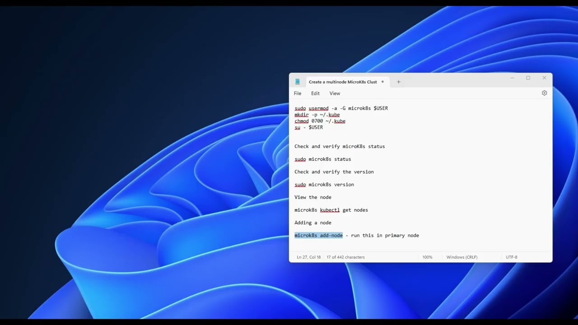Click 'microk8s kubectl get nodes' line
The height and width of the screenshot is (325, 578).
pyautogui.click(x=331, y=210)
